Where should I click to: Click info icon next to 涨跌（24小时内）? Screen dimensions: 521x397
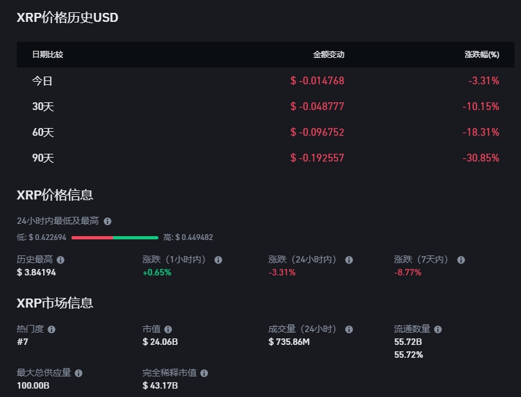click(349, 260)
